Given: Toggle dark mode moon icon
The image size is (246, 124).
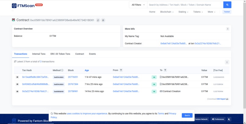Looking at the screenshot, I should point(229,119).
